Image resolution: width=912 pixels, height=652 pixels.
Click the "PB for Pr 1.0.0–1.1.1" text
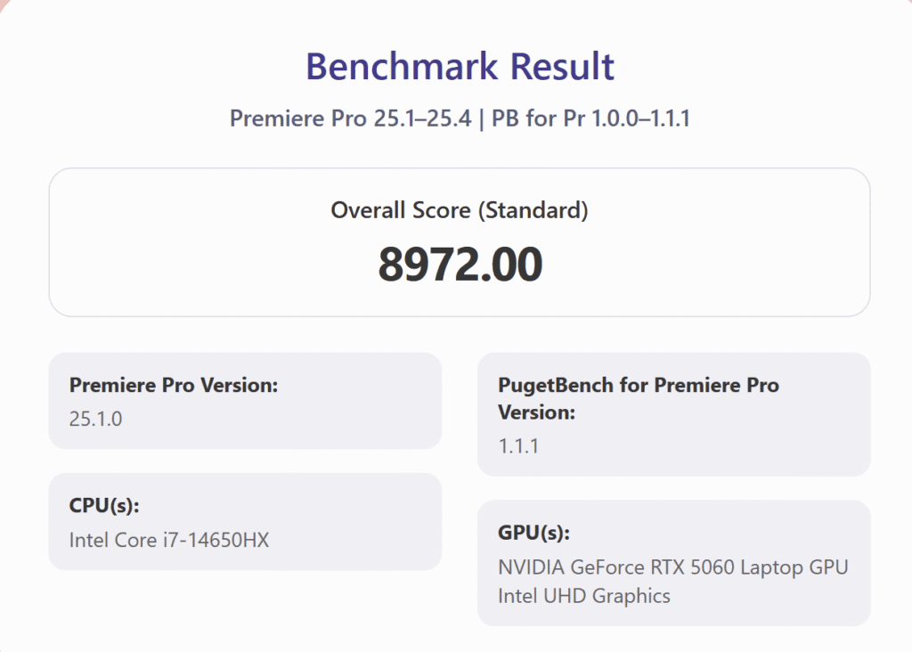[x=590, y=118]
